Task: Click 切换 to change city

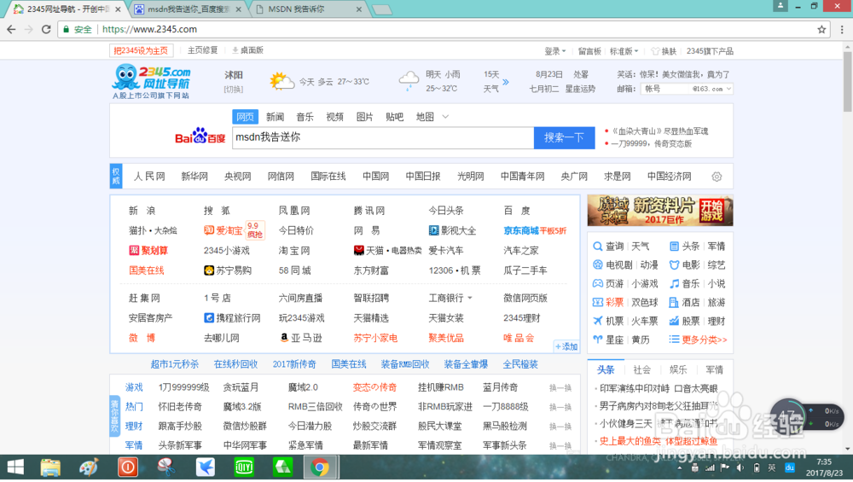Action: (234, 90)
